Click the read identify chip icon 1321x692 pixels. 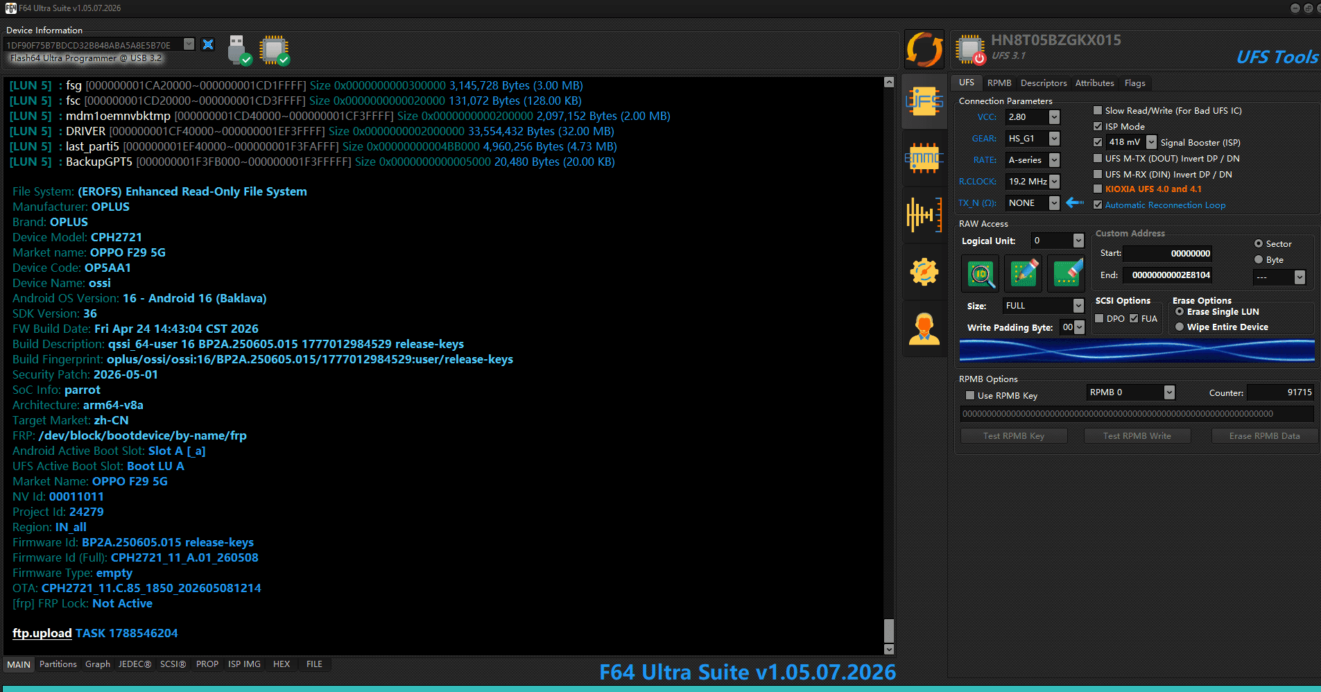tap(981, 273)
